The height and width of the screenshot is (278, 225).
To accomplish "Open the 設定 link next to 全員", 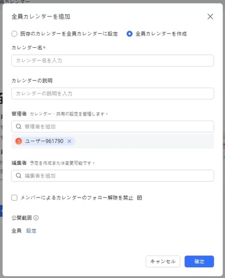I will tap(31, 231).
